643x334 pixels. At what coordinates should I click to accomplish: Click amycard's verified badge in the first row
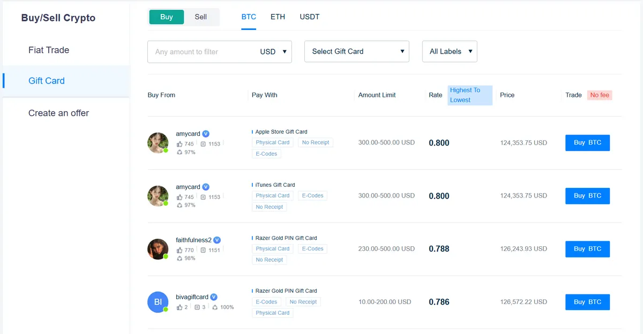(x=206, y=134)
